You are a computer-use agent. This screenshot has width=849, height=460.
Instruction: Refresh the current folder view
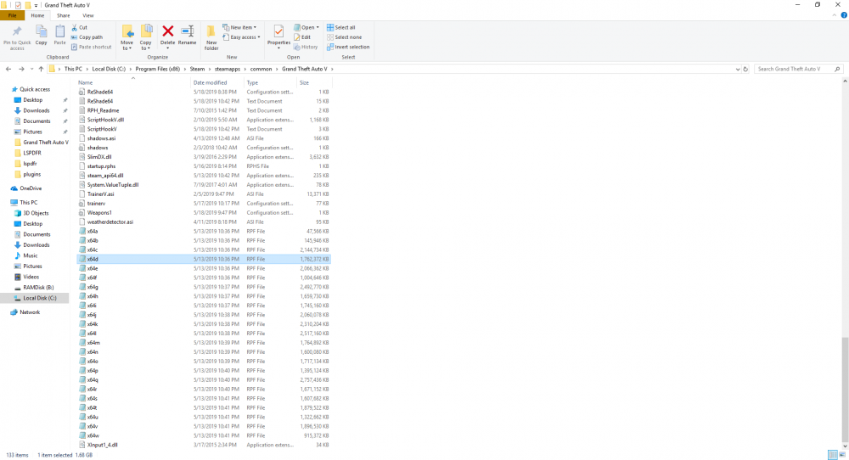[745, 70]
